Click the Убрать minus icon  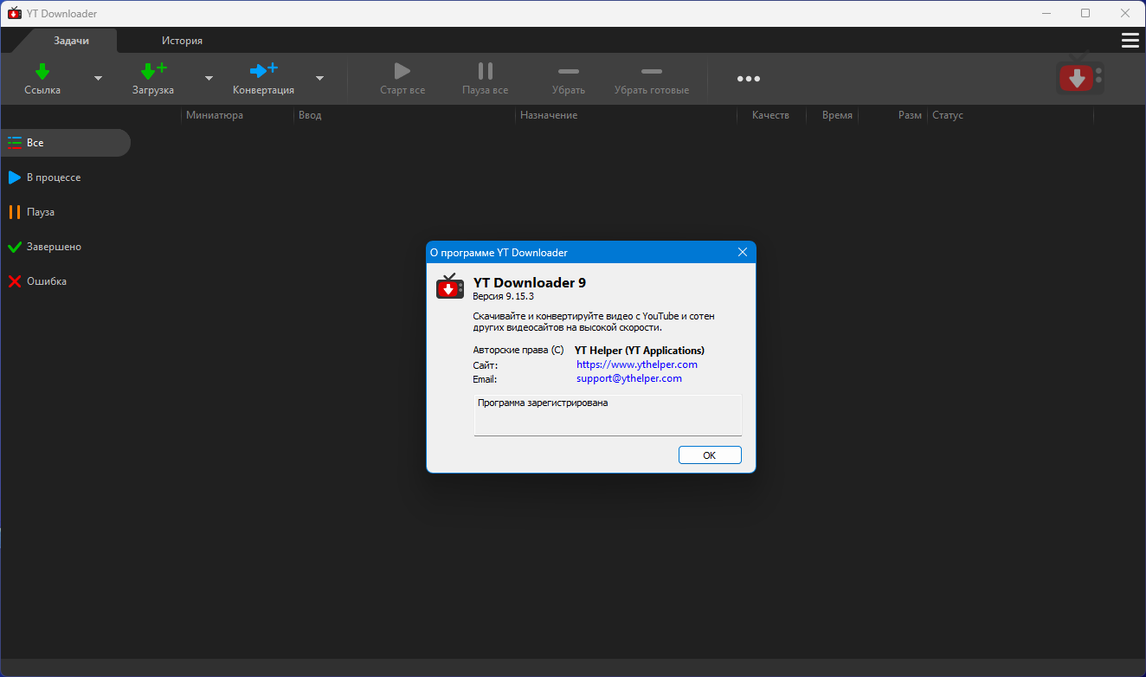pos(569,71)
